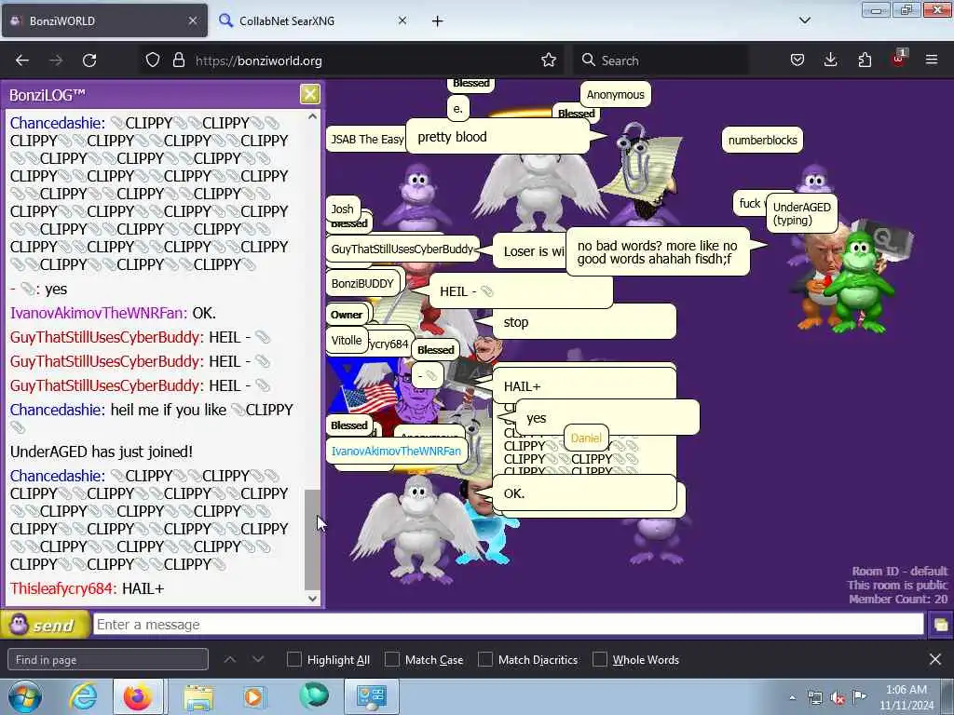Enable the Highlight All checkbox
The width and height of the screenshot is (954, 715).
[x=293, y=660]
